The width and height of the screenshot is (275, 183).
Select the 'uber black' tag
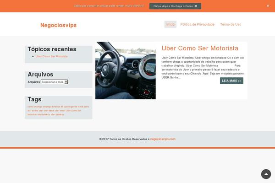[49, 111]
